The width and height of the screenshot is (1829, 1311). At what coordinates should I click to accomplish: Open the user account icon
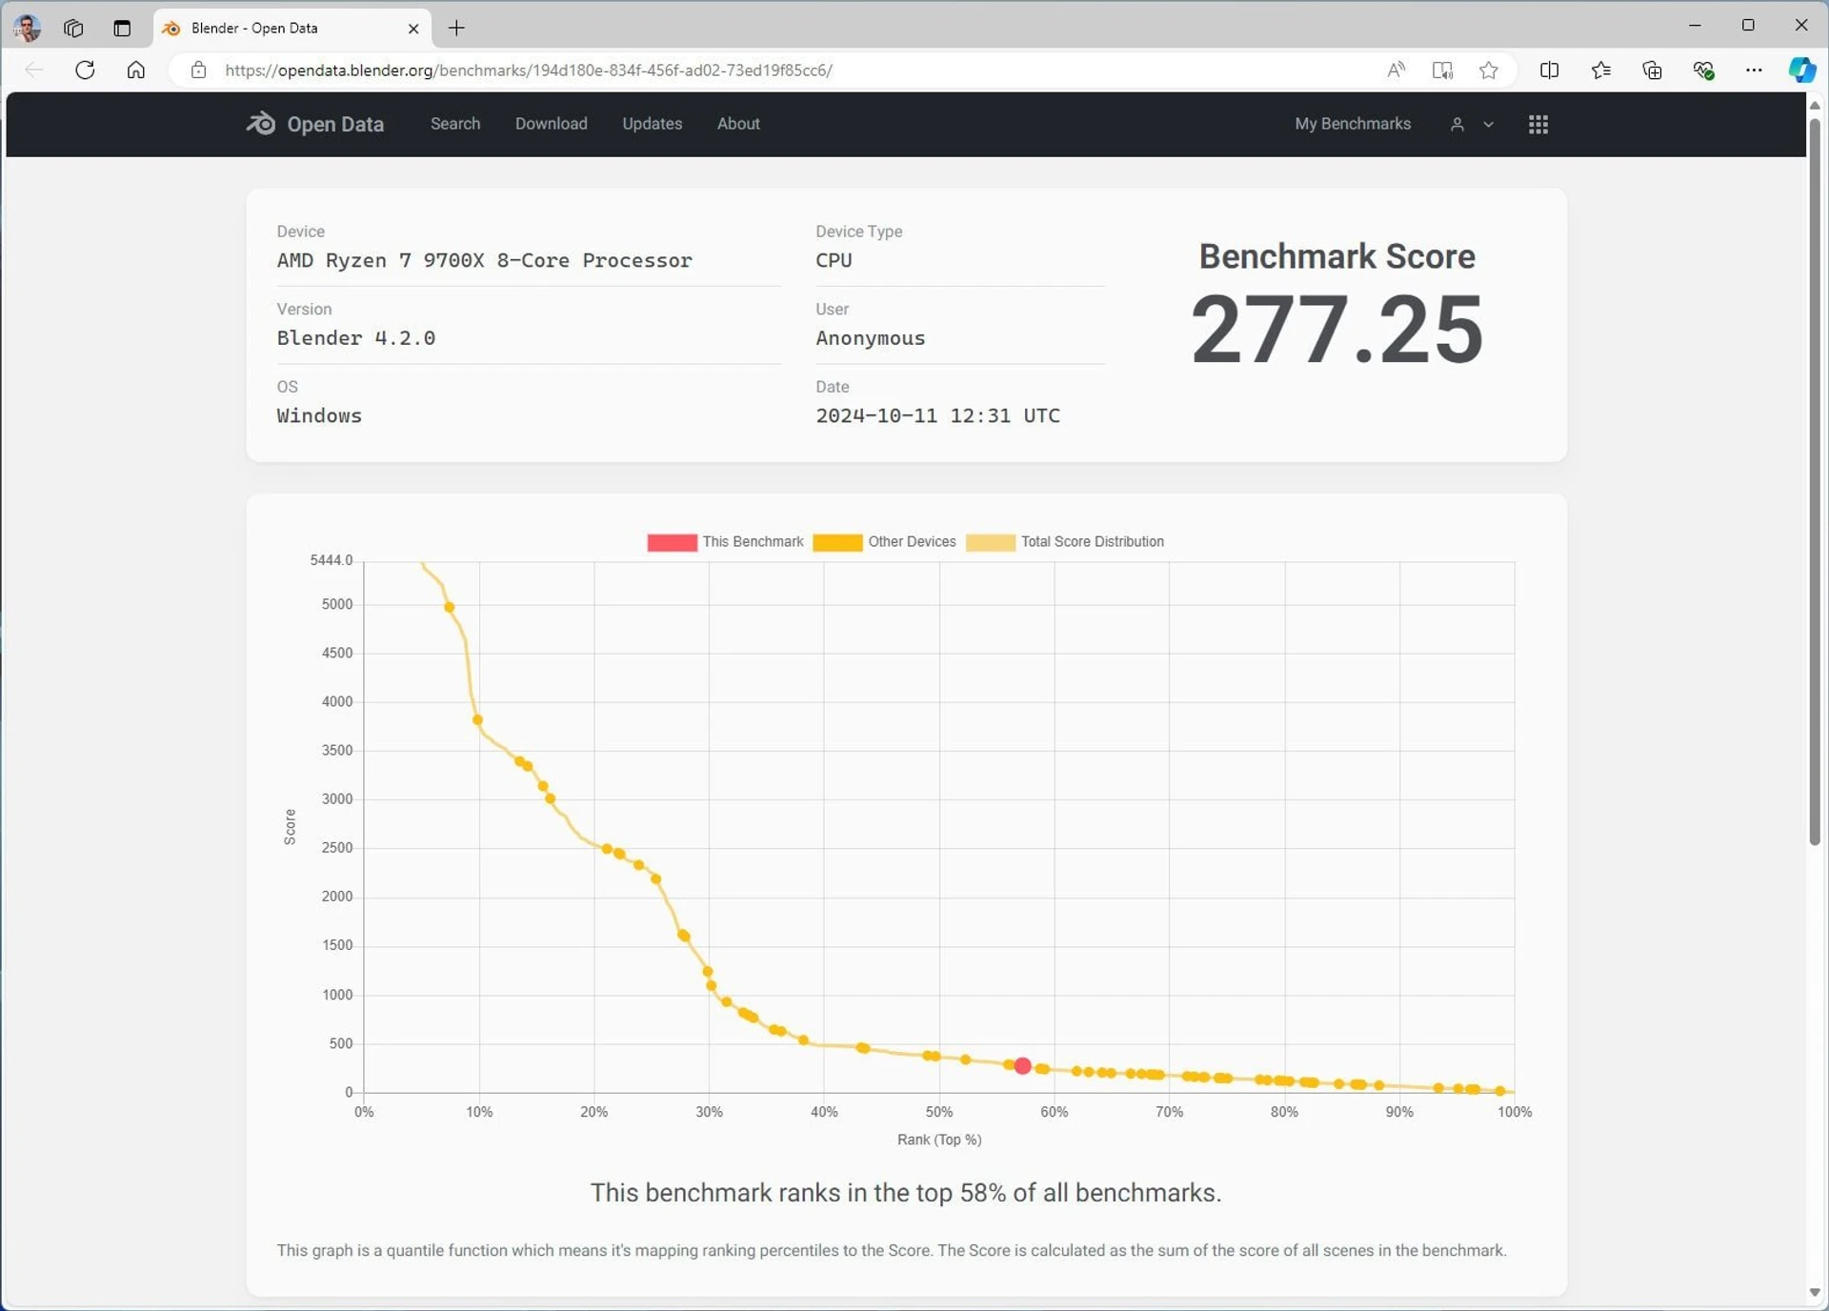[1457, 125]
